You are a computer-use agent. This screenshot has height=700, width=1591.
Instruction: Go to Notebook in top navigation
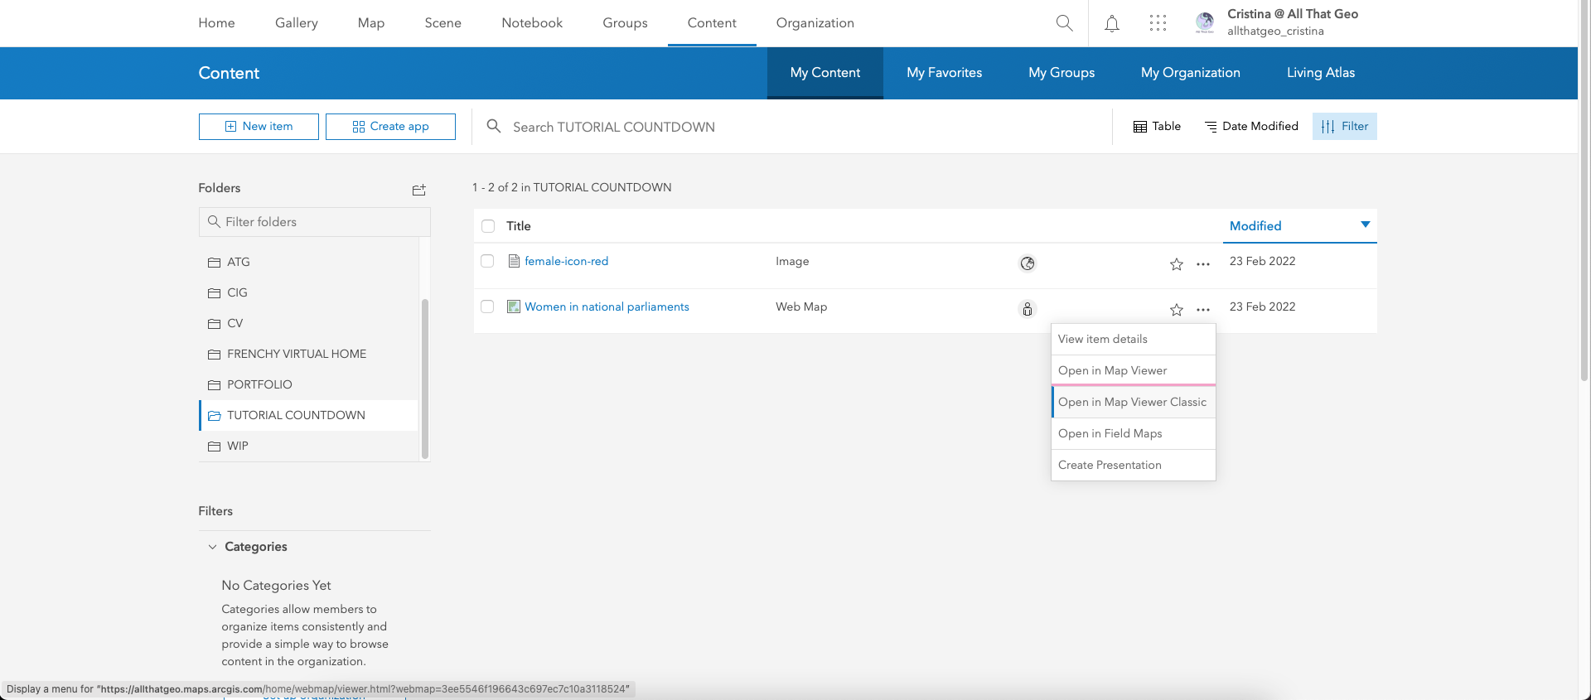pyautogui.click(x=531, y=23)
